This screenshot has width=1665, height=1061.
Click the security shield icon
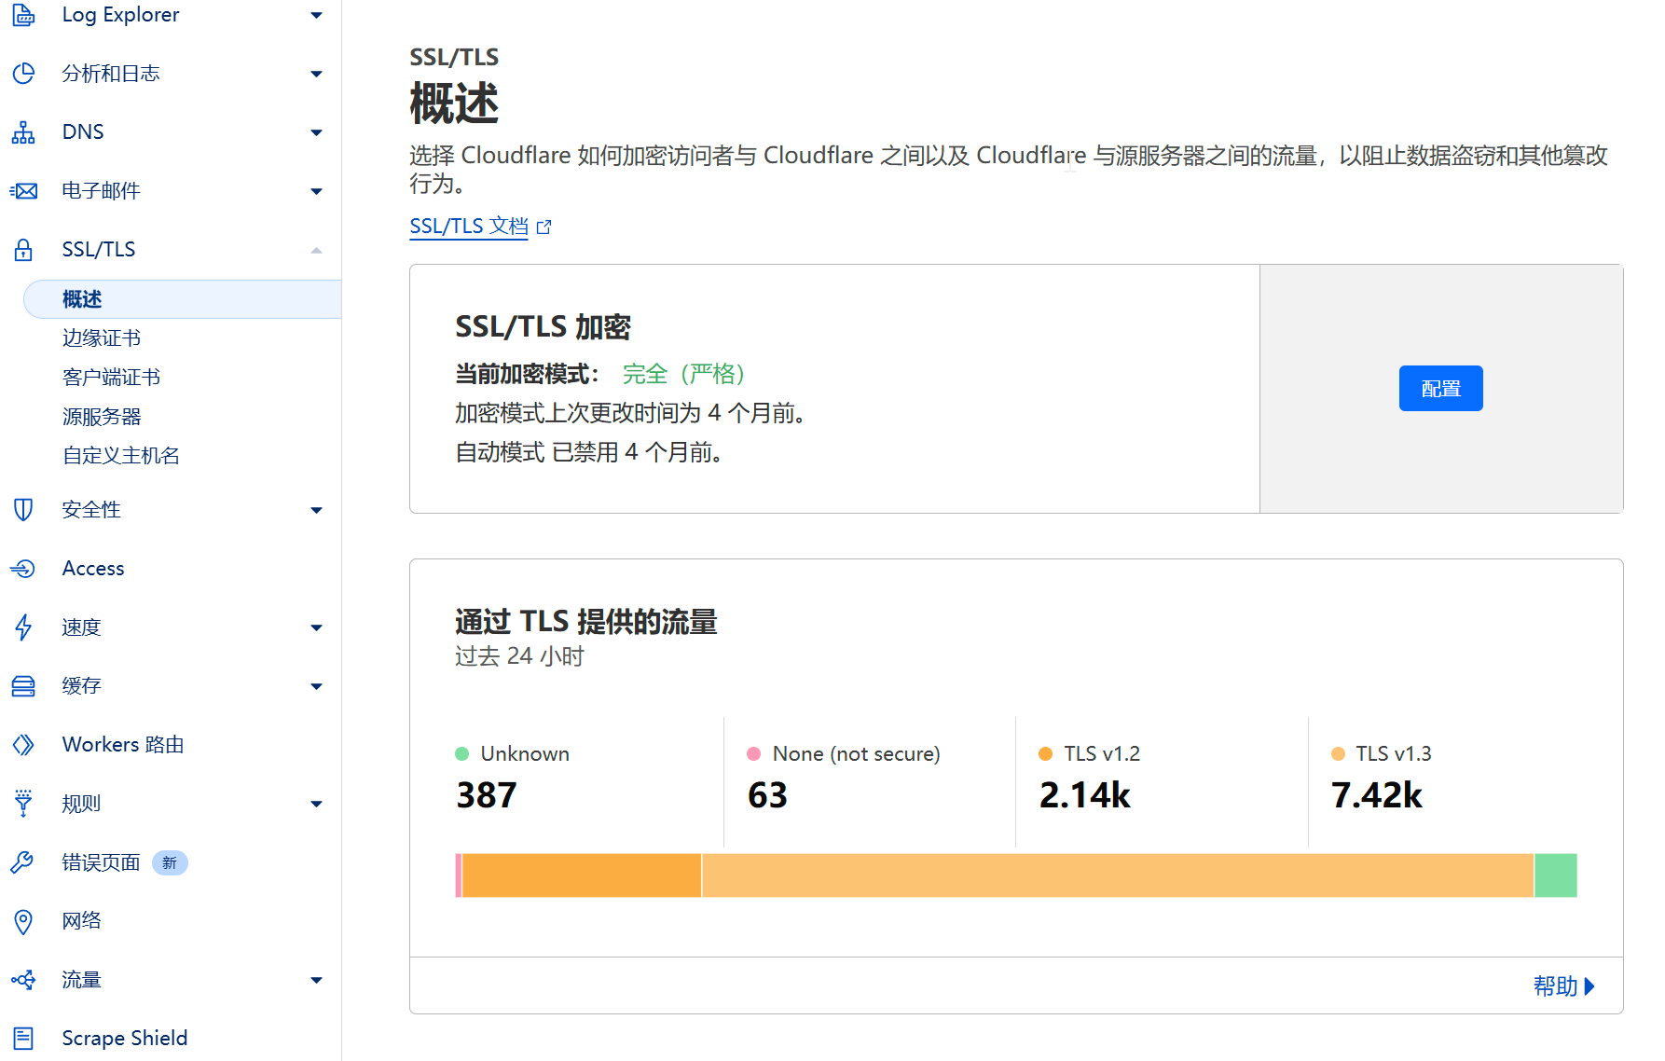(x=23, y=510)
